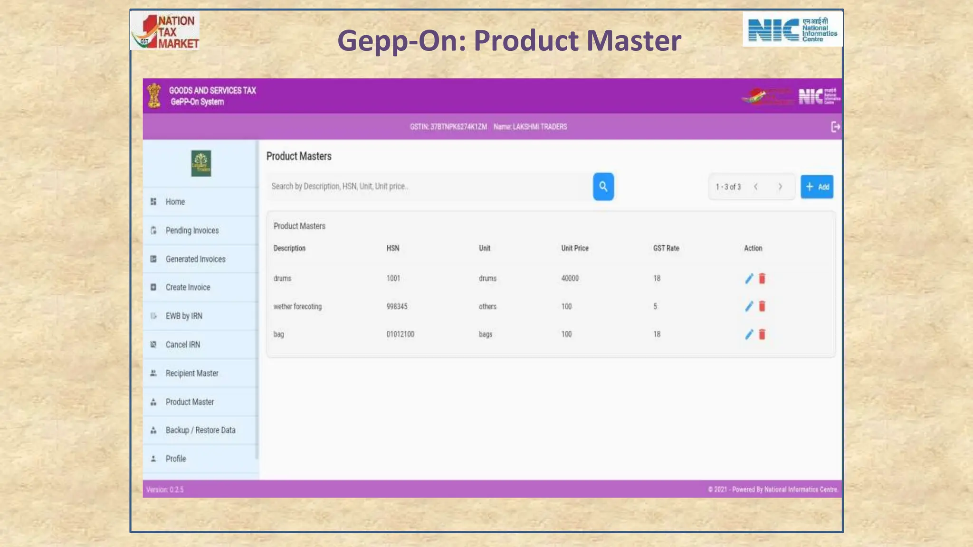
Task: Click HSN value 998345
Action: [397, 306]
